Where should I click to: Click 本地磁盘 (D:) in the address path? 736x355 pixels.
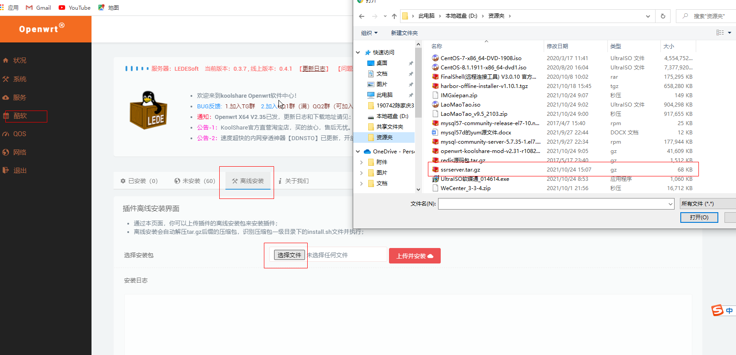[x=461, y=16]
